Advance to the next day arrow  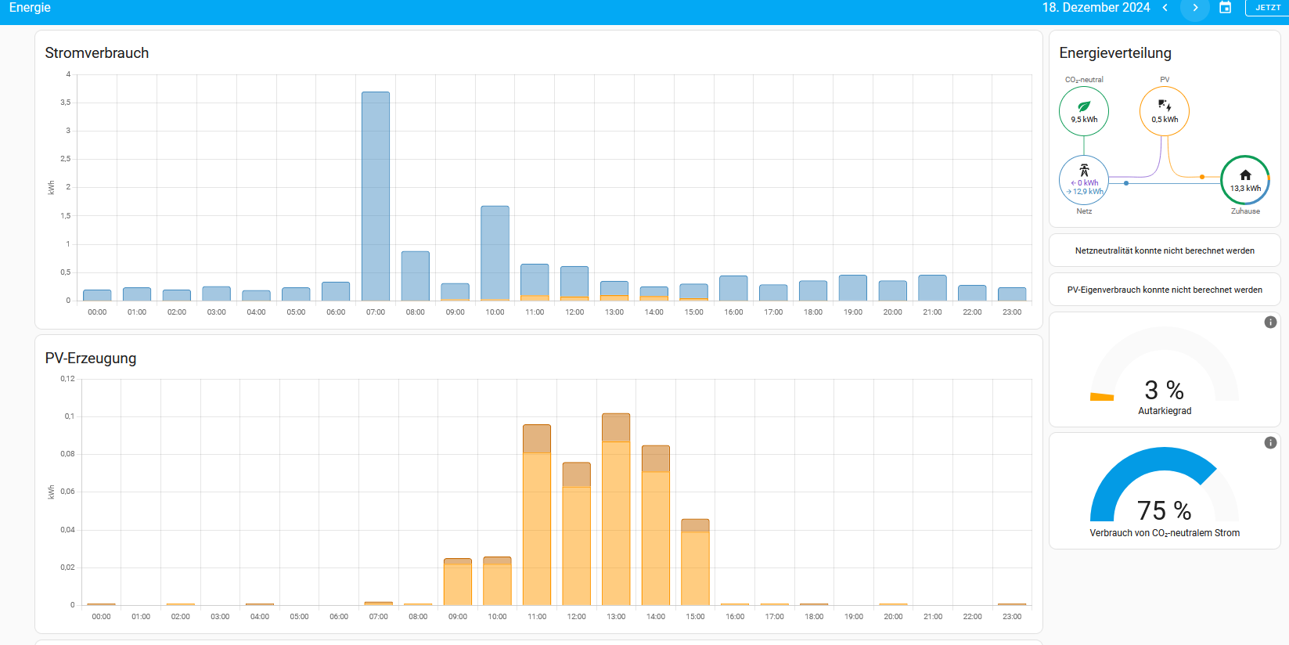(1194, 8)
